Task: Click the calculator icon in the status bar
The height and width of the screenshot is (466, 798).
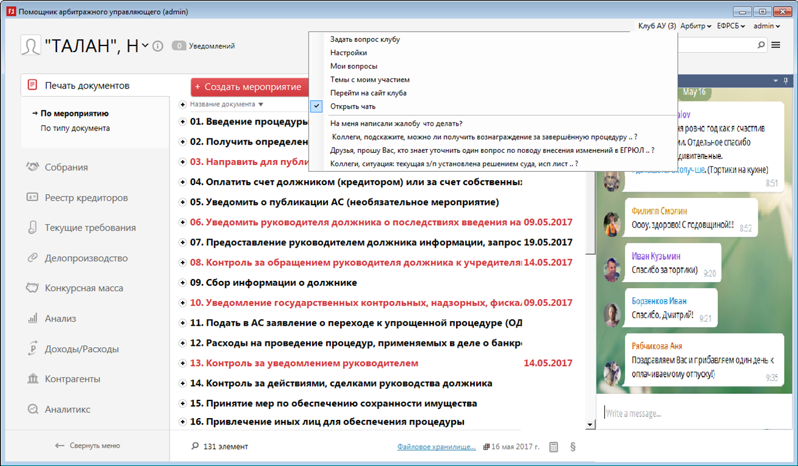Action: click(553, 447)
